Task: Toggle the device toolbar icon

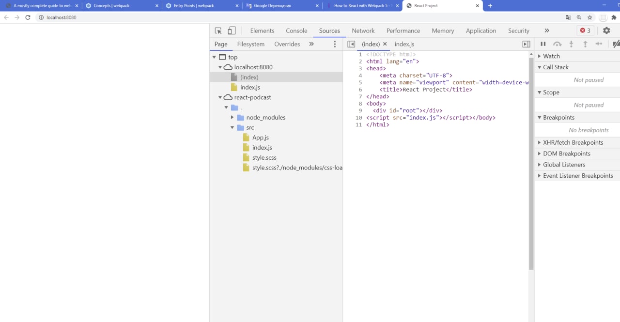Action: point(232,31)
